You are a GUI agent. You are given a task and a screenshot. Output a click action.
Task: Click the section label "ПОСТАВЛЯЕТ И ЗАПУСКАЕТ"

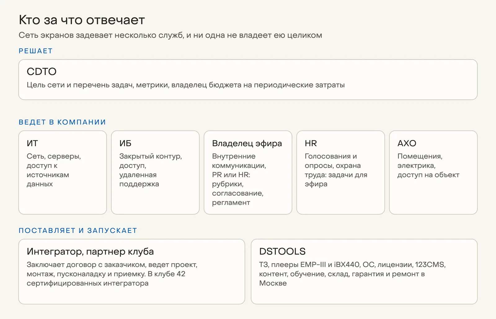click(78, 231)
